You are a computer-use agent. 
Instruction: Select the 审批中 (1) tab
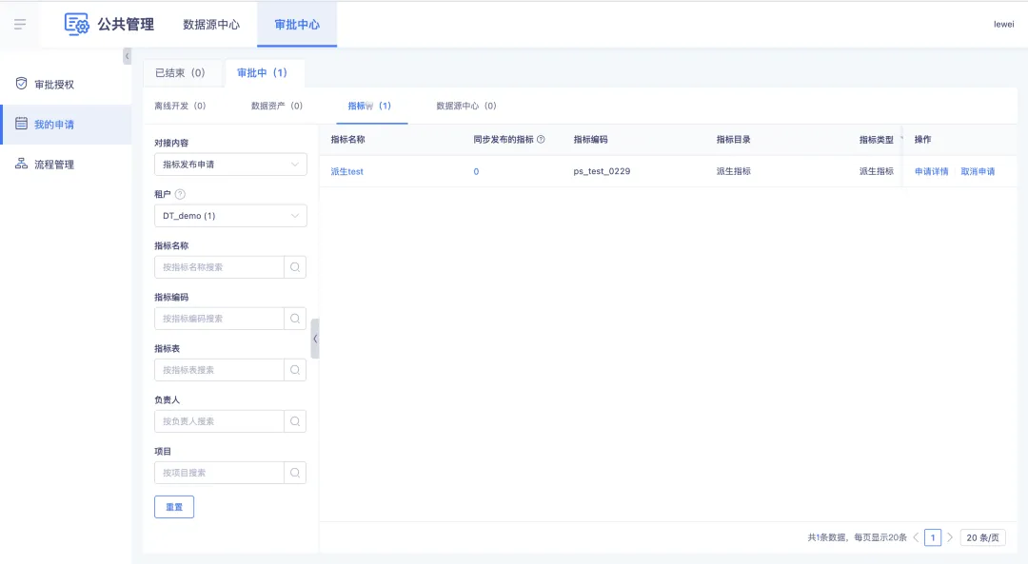tap(263, 72)
